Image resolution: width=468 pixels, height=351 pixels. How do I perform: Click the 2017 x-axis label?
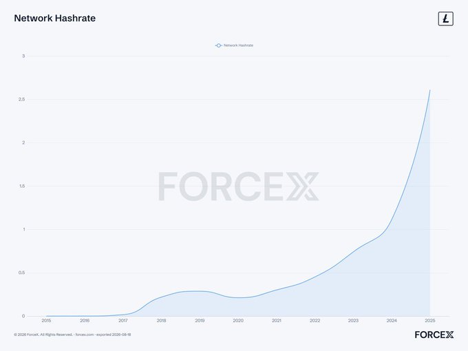coord(123,321)
